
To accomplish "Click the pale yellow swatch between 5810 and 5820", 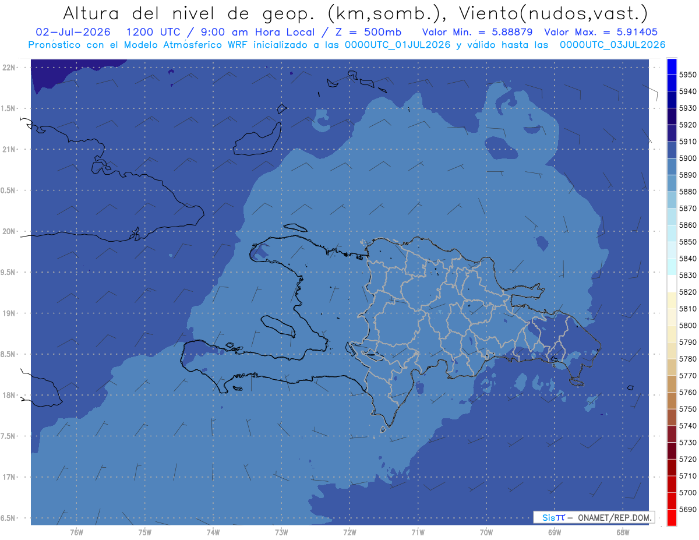I will pyautogui.click(x=672, y=300).
